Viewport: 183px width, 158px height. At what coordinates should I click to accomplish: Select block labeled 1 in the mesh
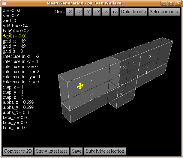point(92,82)
